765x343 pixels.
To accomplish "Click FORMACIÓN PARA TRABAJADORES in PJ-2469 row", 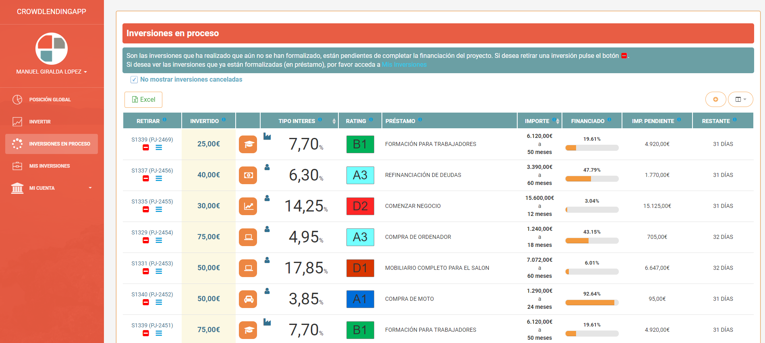I will click(431, 144).
